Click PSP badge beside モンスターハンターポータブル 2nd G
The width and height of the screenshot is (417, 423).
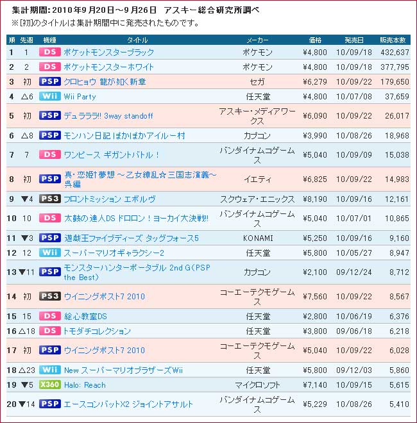tap(50, 272)
